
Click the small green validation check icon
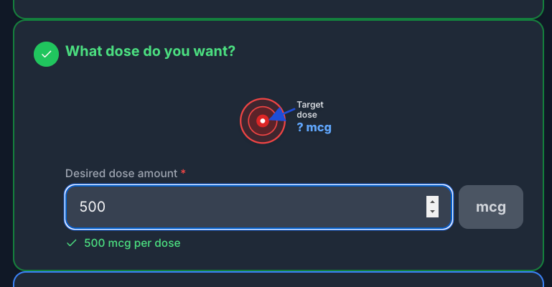pyautogui.click(x=72, y=243)
